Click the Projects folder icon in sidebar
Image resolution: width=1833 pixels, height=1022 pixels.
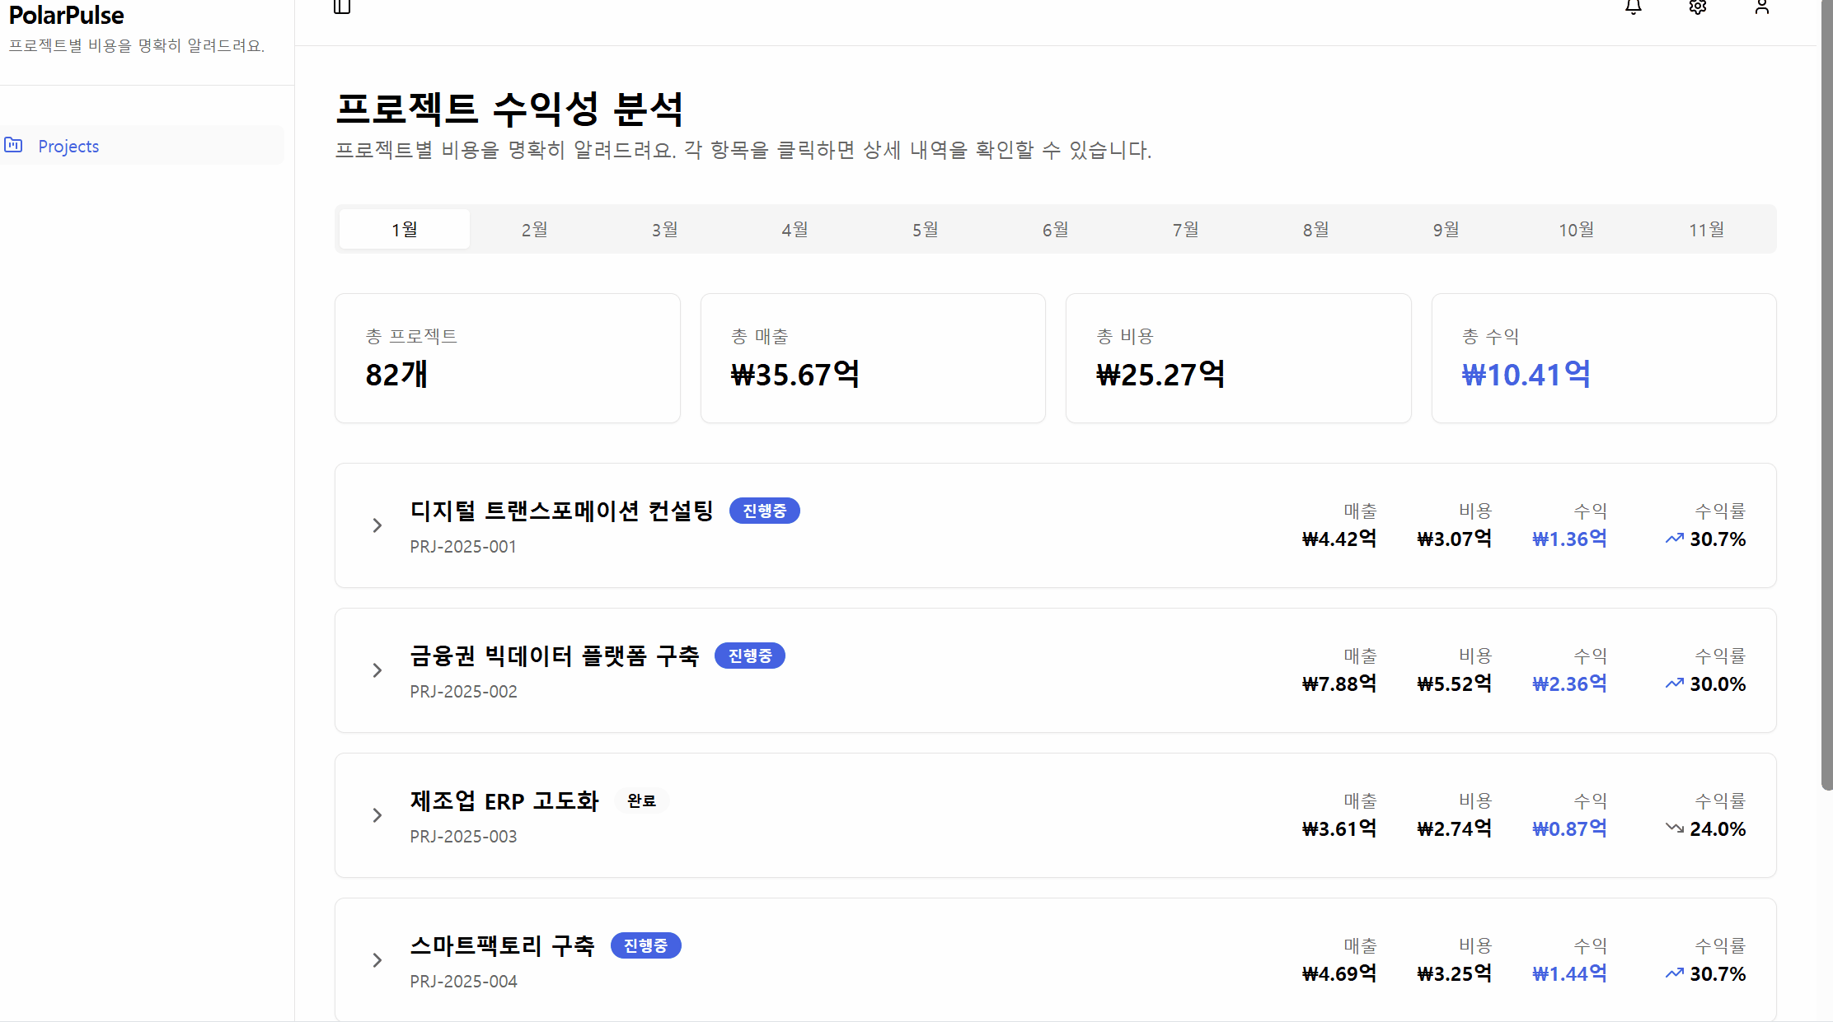(x=14, y=146)
